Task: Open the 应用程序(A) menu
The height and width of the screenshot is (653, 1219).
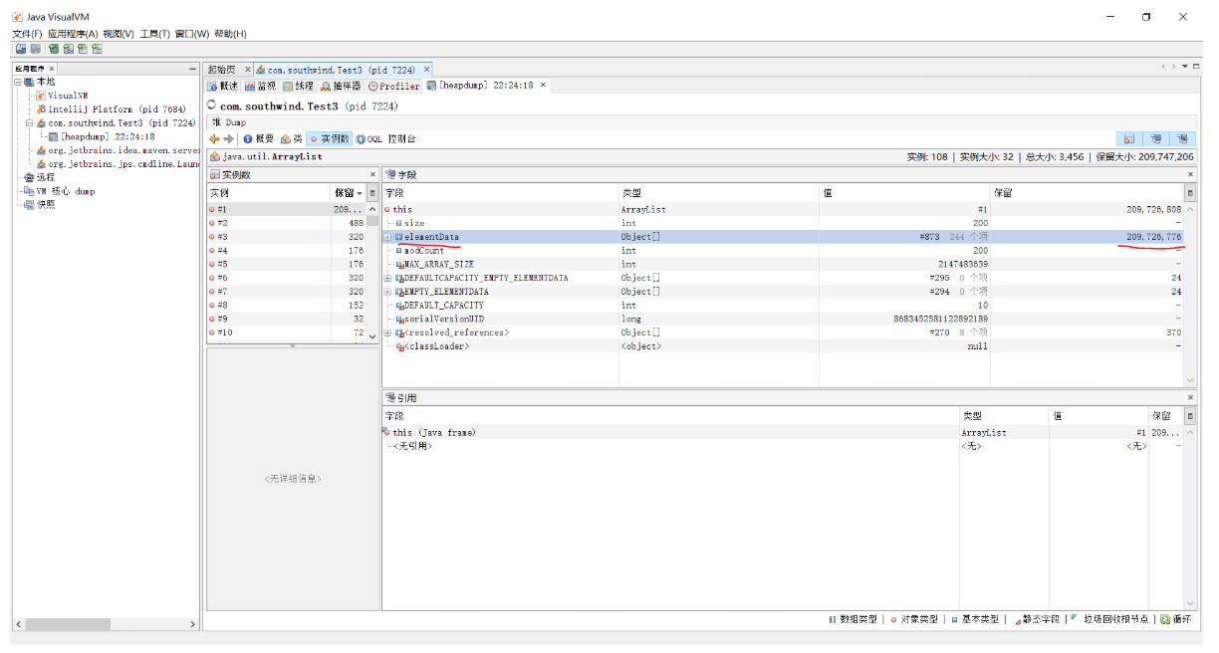Action: tap(73, 34)
